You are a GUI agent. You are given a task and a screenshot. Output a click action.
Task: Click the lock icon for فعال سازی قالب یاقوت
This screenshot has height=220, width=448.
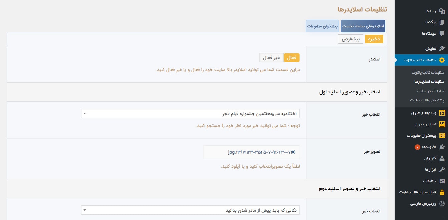click(x=442, y=192)
